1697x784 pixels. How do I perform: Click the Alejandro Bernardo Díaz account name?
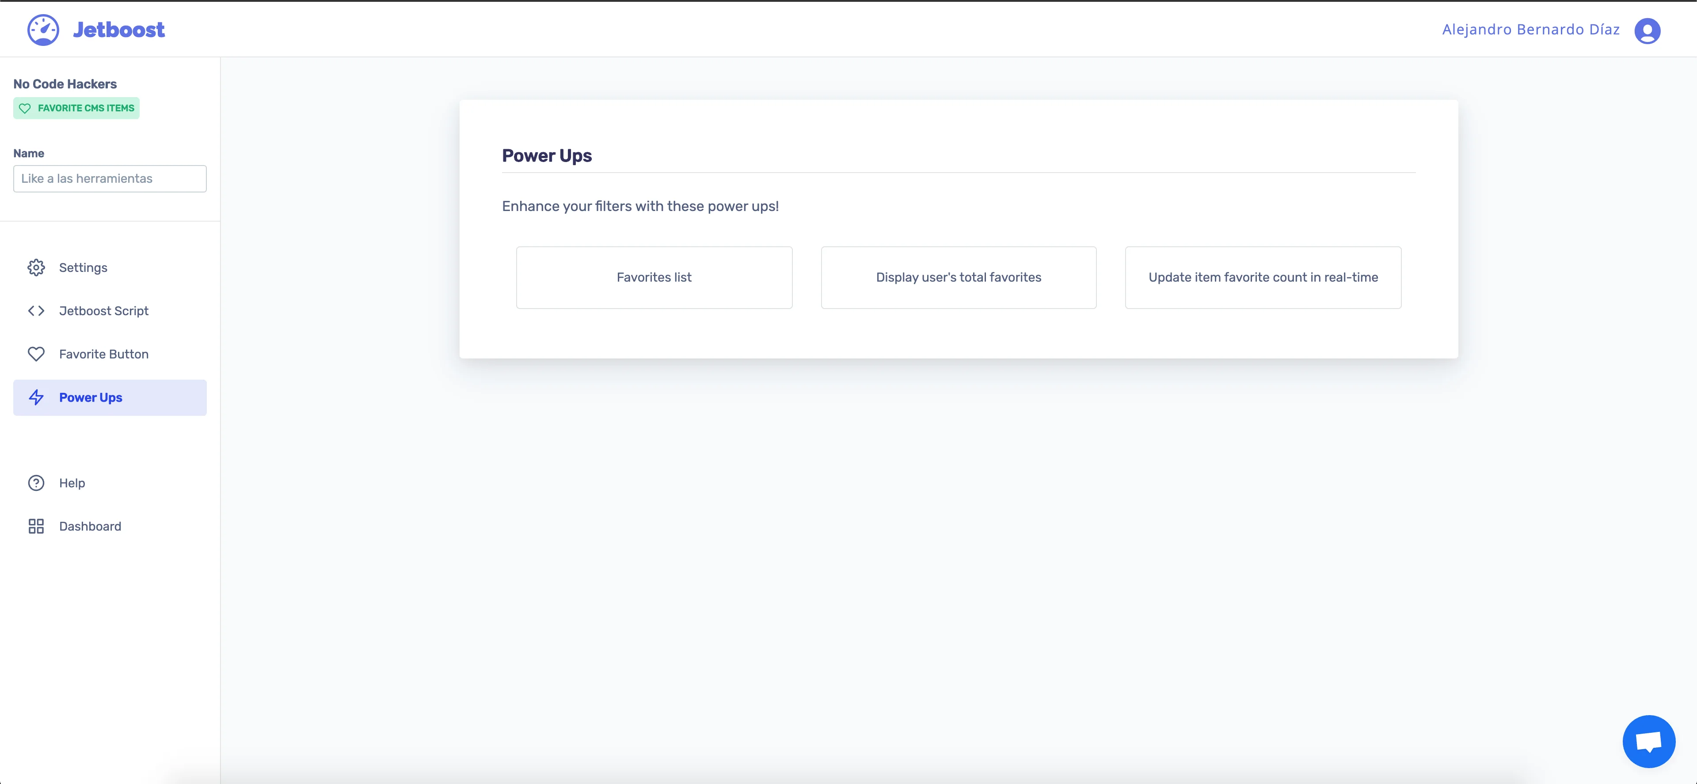pos(1530,30)
